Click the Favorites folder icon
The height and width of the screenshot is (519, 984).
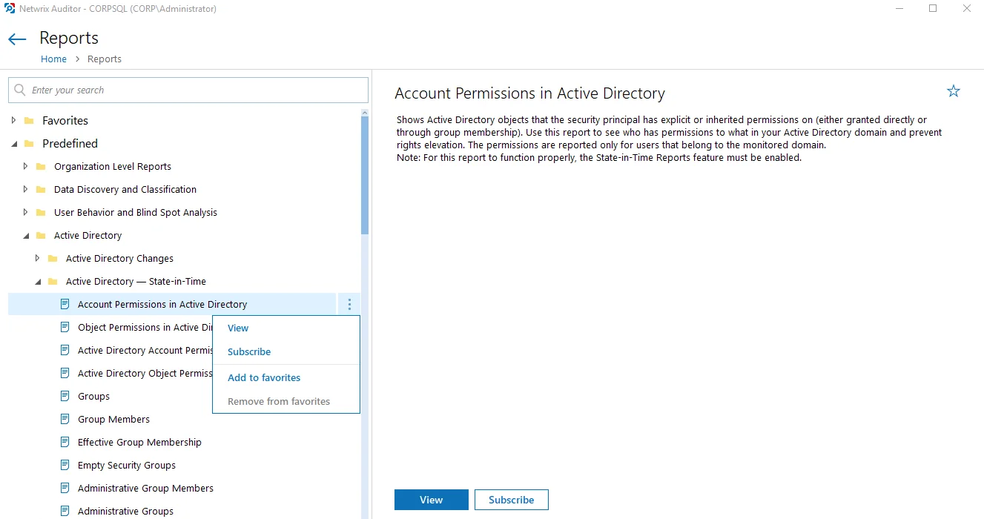coord(29,120)
